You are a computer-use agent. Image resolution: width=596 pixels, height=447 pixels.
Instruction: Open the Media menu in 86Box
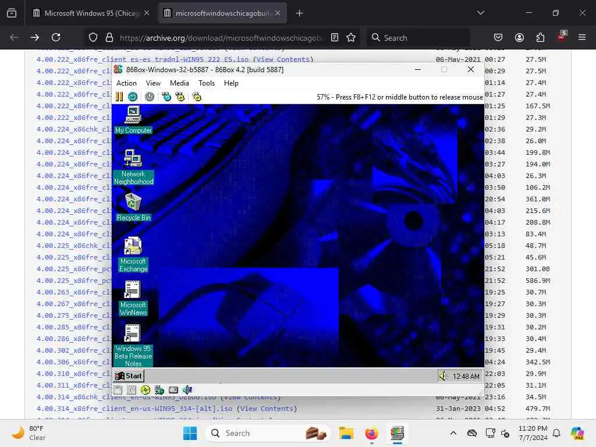179,83
